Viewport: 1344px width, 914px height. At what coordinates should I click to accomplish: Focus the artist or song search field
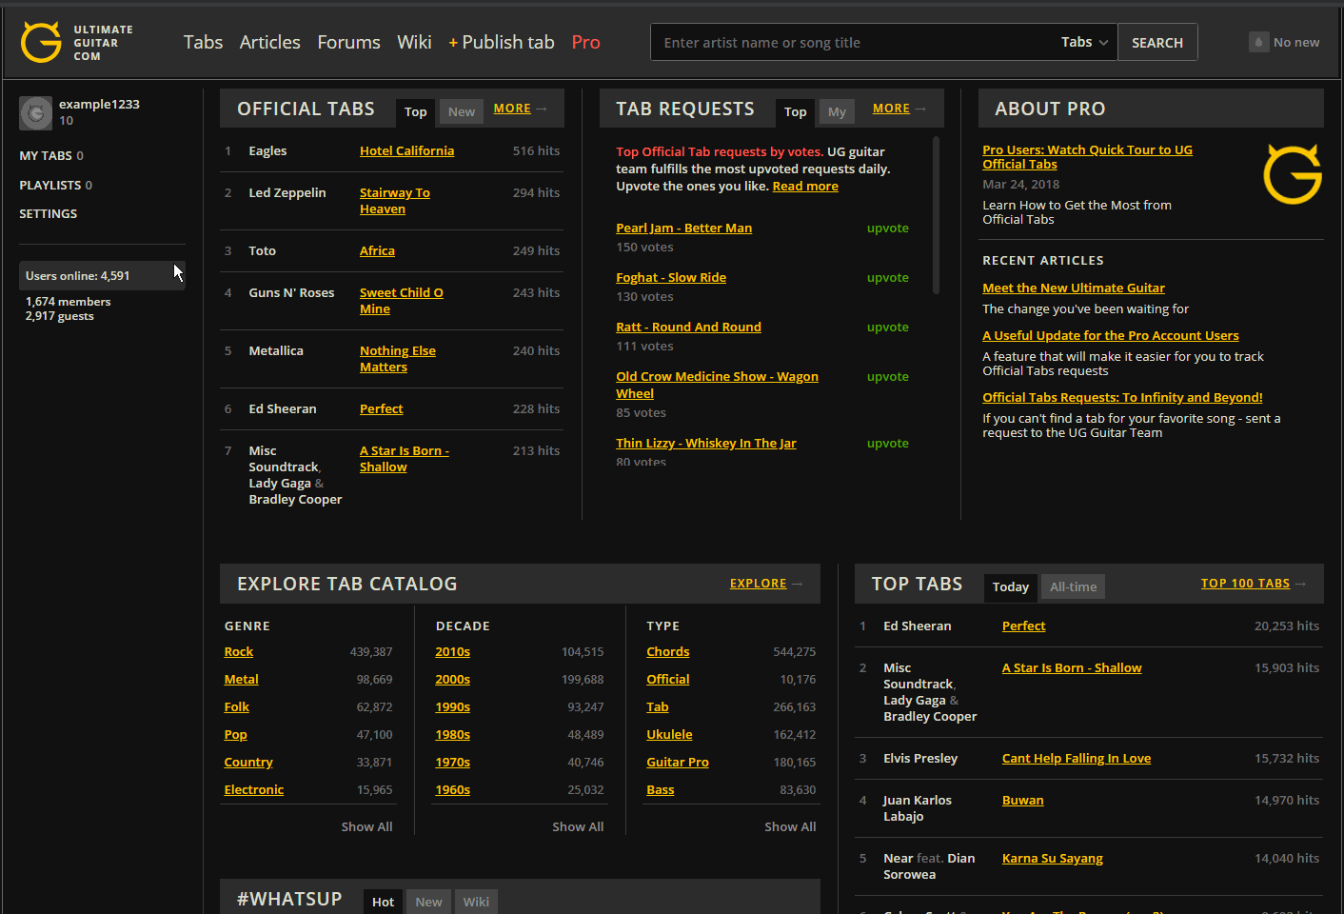coord(852,42)
